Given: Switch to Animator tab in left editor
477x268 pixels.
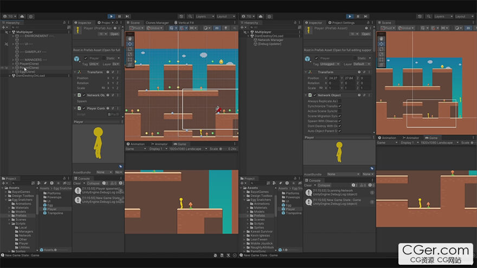Looking at the screenshot, I should tap(159, 144).
